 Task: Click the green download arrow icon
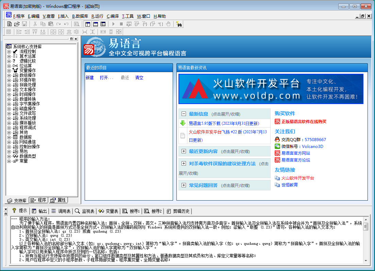click(183, 123)
